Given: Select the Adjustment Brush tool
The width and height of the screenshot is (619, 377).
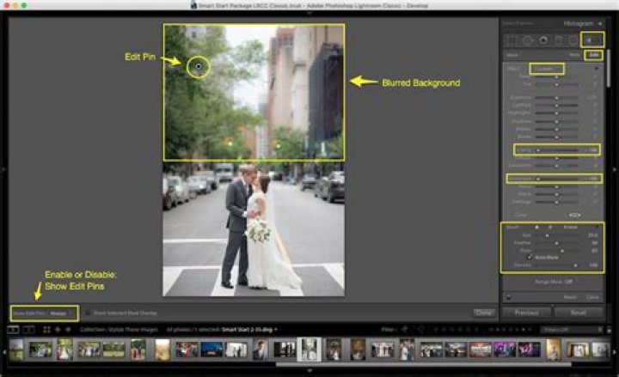Looking at the screenshot, I should (x=591, y=40).
